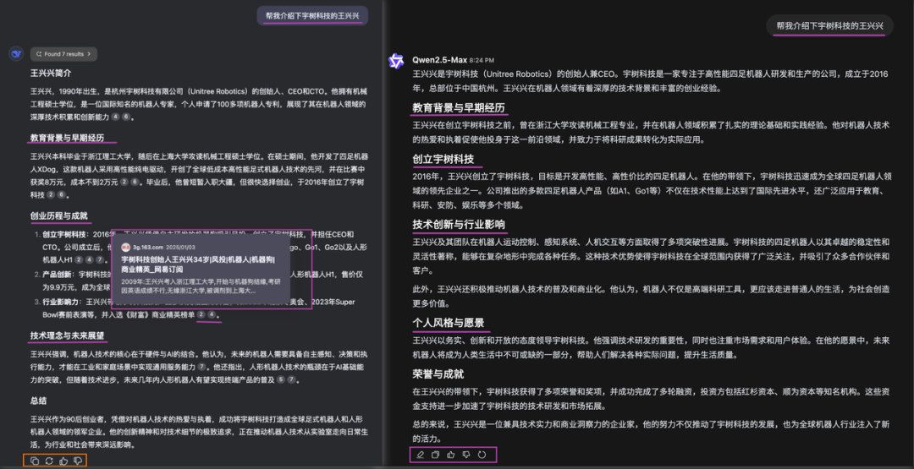Click the Qwen2.5-Max model name label
Screen dimensions: 914x469
[x=439, y=60]
